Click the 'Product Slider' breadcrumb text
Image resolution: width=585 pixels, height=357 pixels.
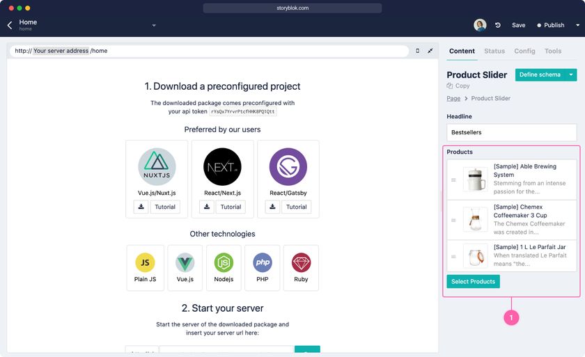coord(490,98)
